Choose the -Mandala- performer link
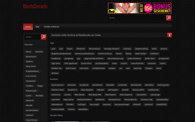This screenshot has height=122, width=195. click(x=39, y=96)
